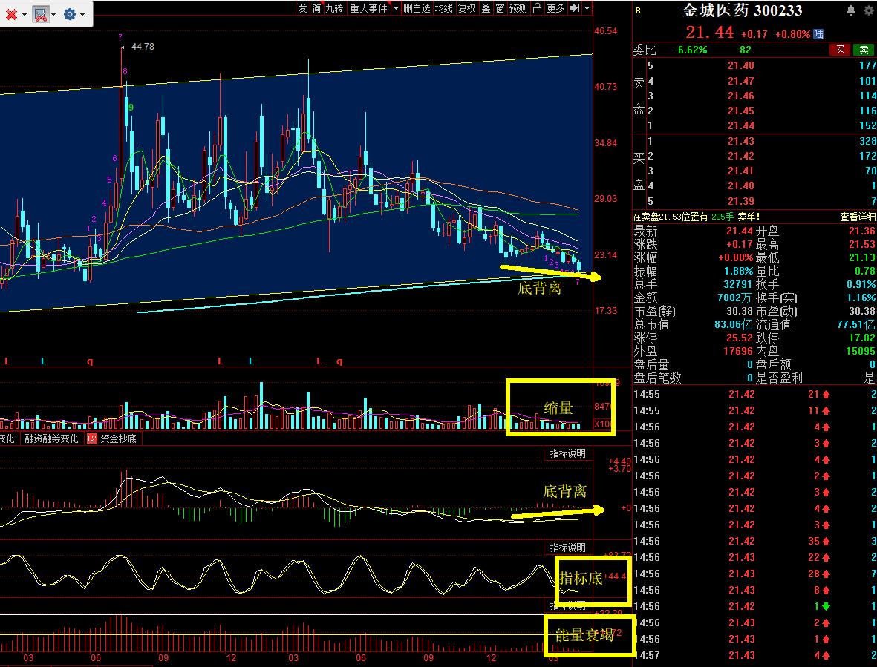Click the red L2 badge icon
The height and width of the screenshot is (667, 877).
(x=92, y=439)
